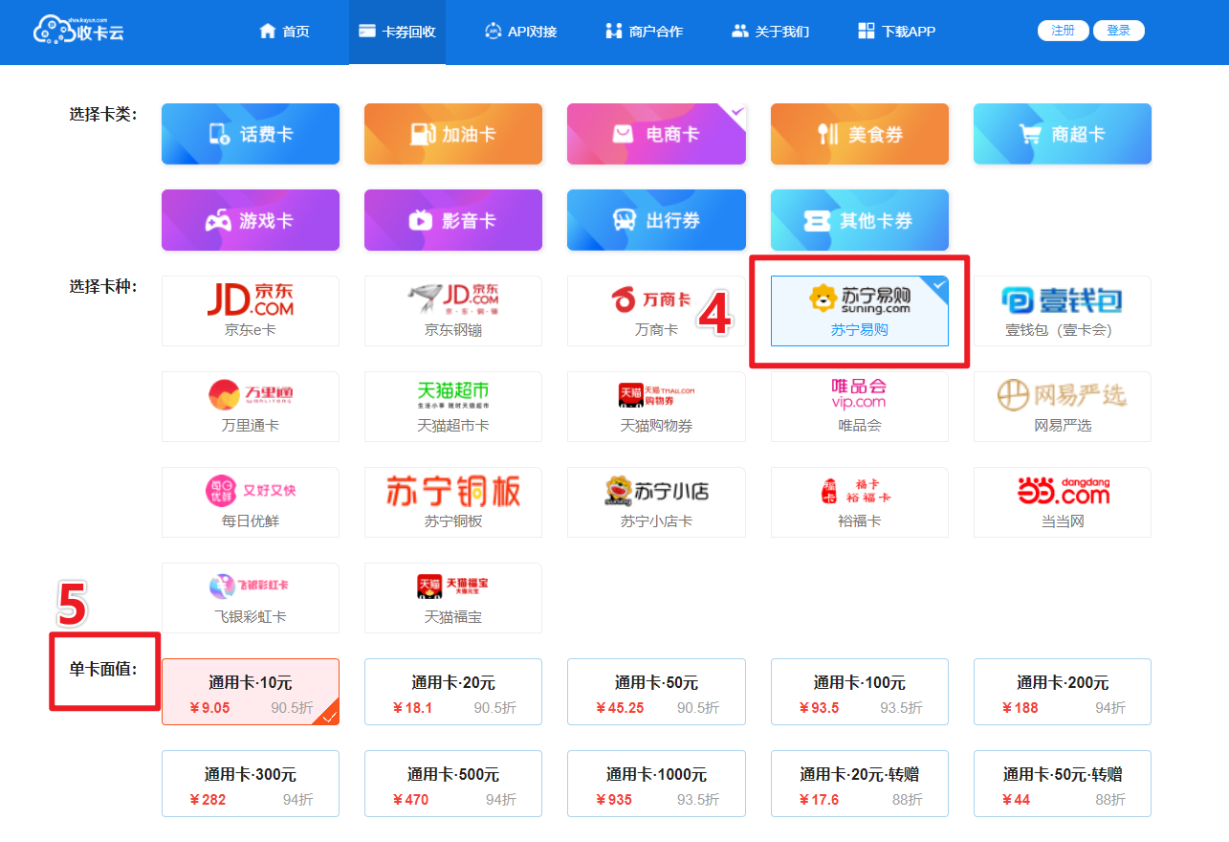This screenshot has height=842, width=1229.
Task: Choose 京东e卡 card type
Action: pos(251,311)
